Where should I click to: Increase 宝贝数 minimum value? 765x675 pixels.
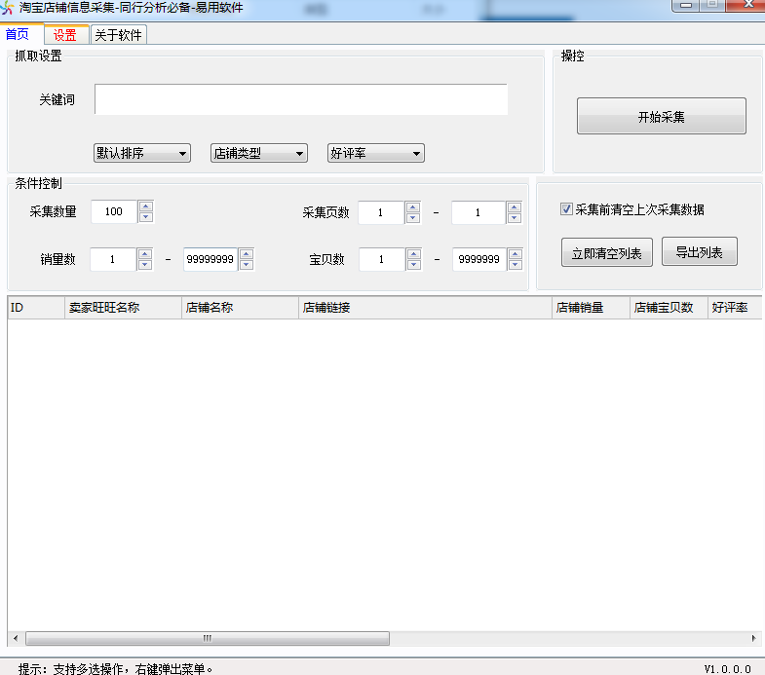[x=414, y=253]
